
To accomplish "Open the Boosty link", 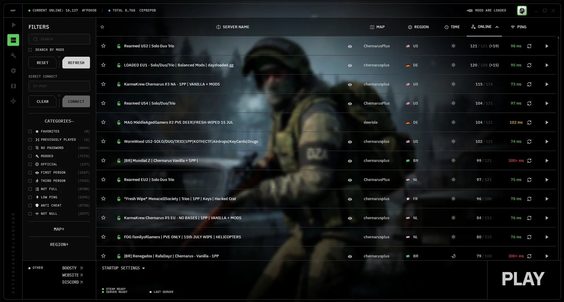I will [x=72, y=268].
